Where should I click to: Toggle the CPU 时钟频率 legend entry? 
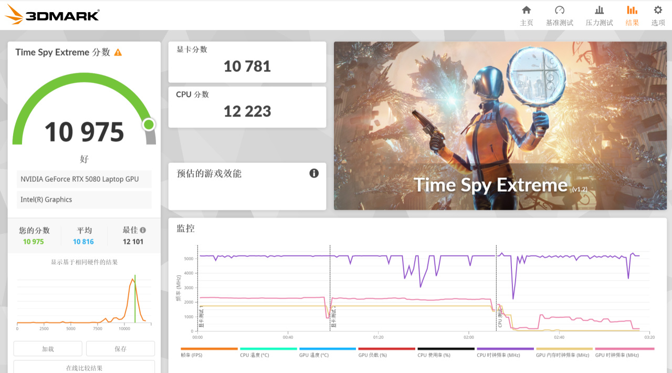tap(505, 353)
